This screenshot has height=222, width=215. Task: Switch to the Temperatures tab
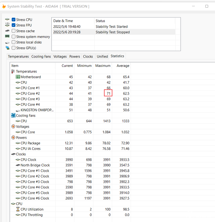18,56
